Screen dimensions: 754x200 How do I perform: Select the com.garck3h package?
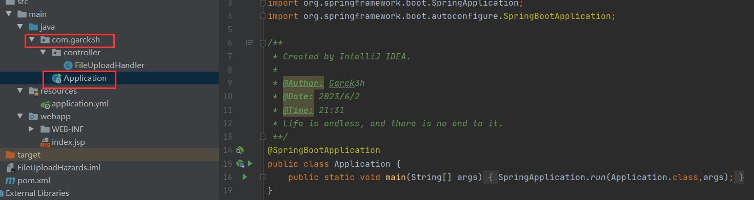click(x=76, y=40)
